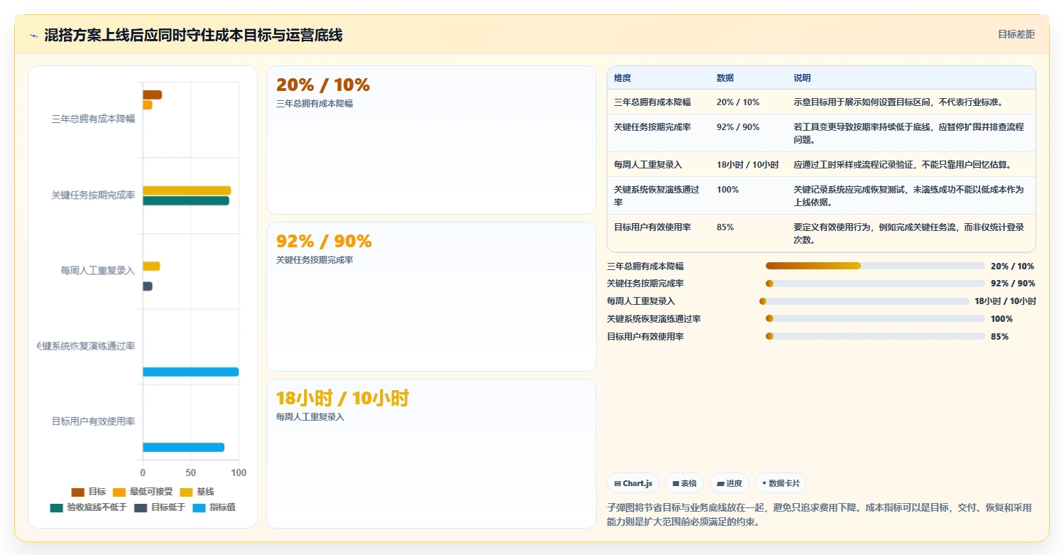The image size is (1064, 555).
Task: Select the 表格 chip
Action: (x=684, y=483)
